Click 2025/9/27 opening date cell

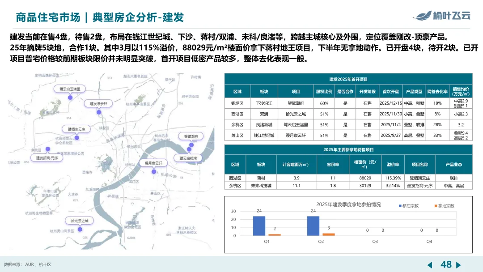pyautogui.click(x=390, y=135)
